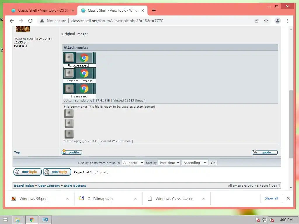
Task: Jump to Top of the post
Action: pyautogui.click(x=17, y=152)
